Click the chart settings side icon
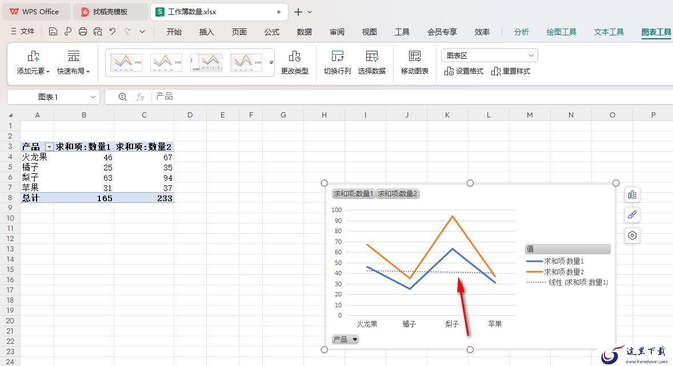Image resolution: width=673 pixels, height=366 pixels. [x=632, y=235]
